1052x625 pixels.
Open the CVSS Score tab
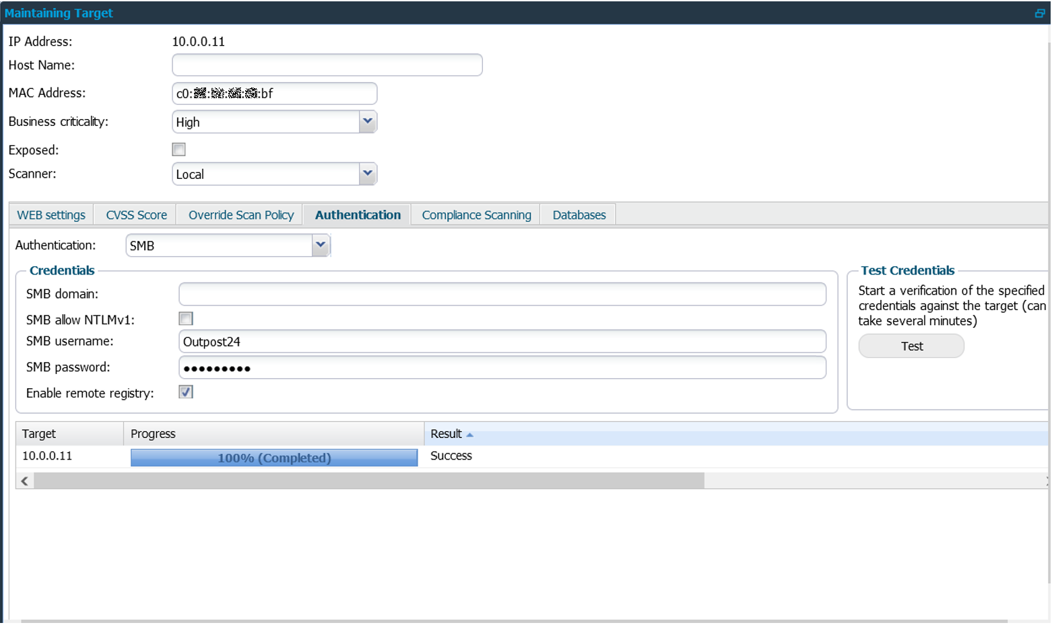pyautogui.click(x=135, y=214)
